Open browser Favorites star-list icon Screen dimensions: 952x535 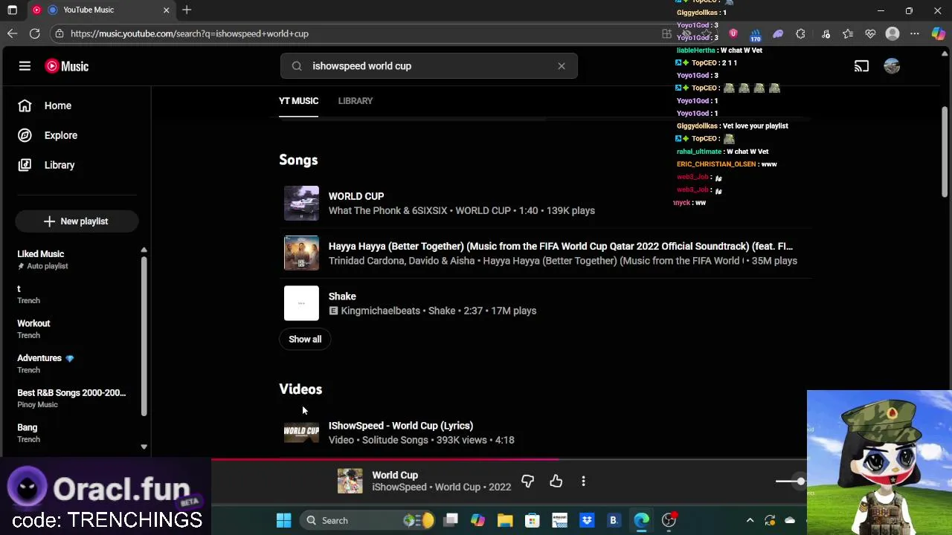tap(848, 33)
